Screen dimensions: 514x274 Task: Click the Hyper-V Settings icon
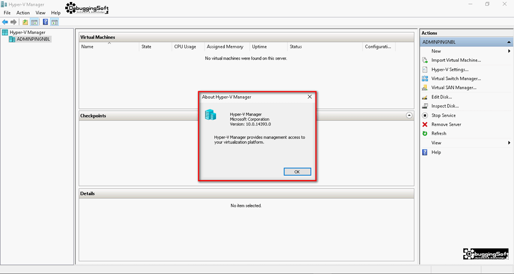(425, 69)
